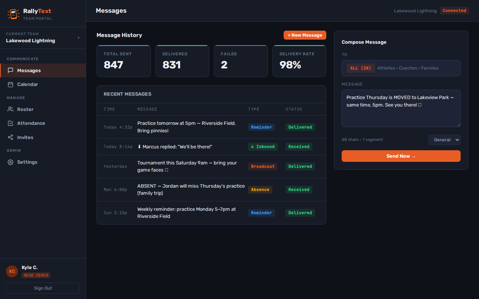Click Delivered status on Sun 2:15p row
This screenshot has height=299, width=479.
300,213
